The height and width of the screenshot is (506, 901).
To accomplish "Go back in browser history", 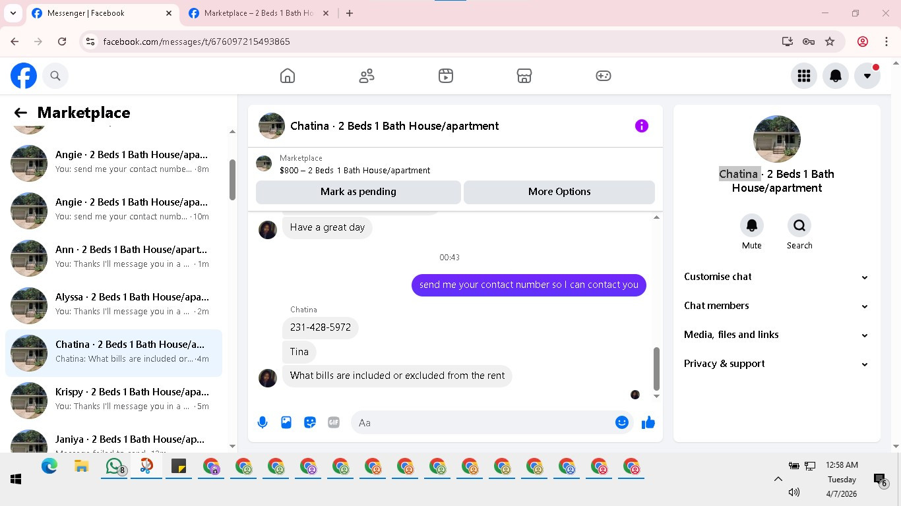I will pos(15,42).
